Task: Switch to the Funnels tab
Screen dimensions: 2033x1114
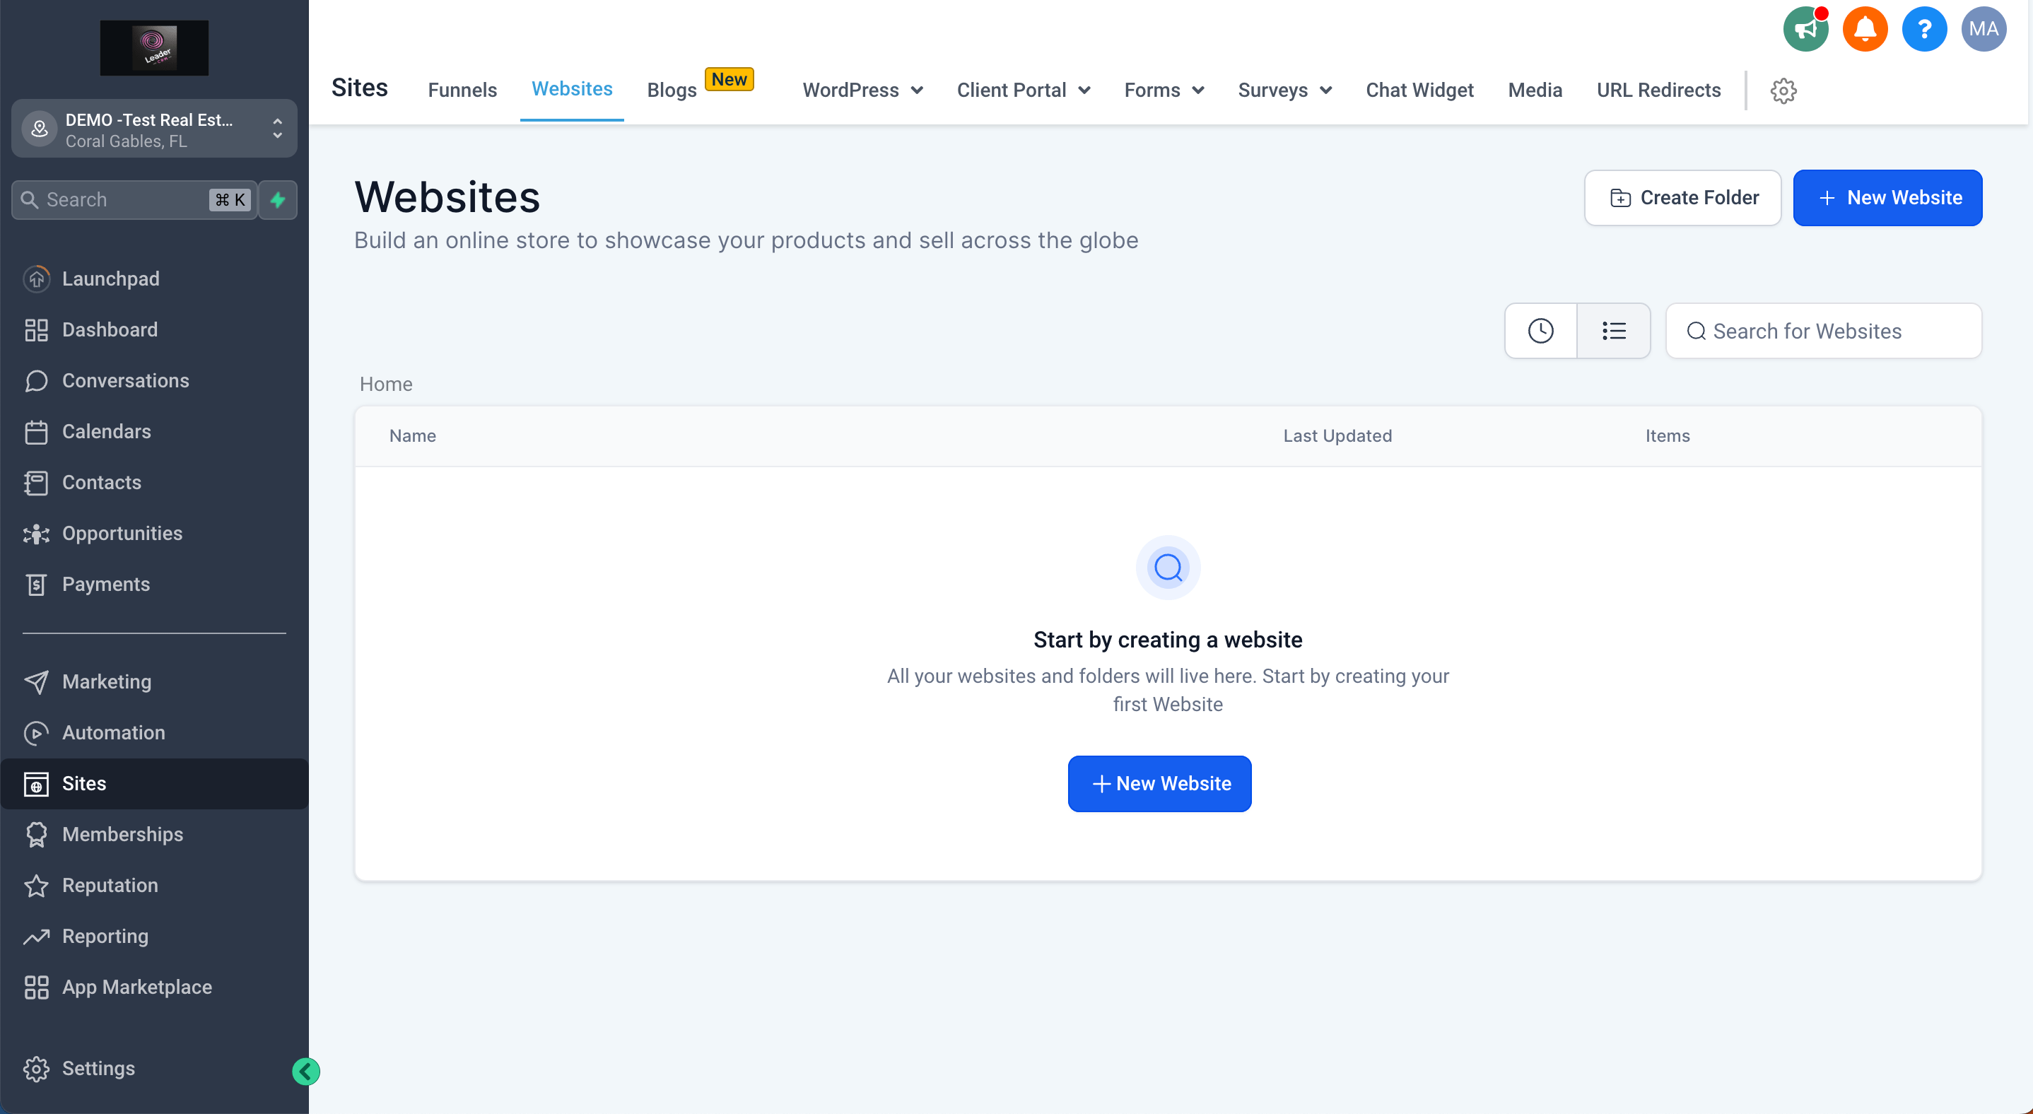Action: click(462, 90)
